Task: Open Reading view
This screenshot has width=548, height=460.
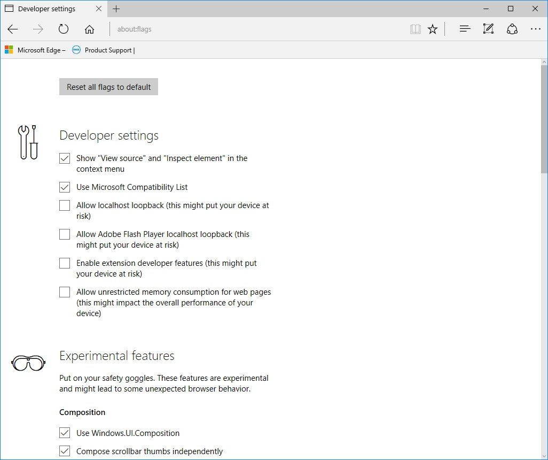Action: point(416,29)
